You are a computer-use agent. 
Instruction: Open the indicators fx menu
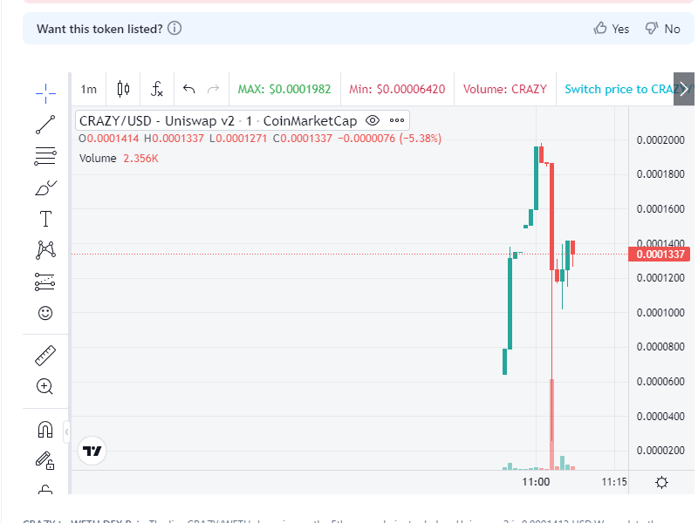(x=157, y=89)
